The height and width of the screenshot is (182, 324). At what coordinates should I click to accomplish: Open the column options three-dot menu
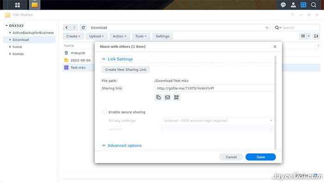[x=318, y=46]
